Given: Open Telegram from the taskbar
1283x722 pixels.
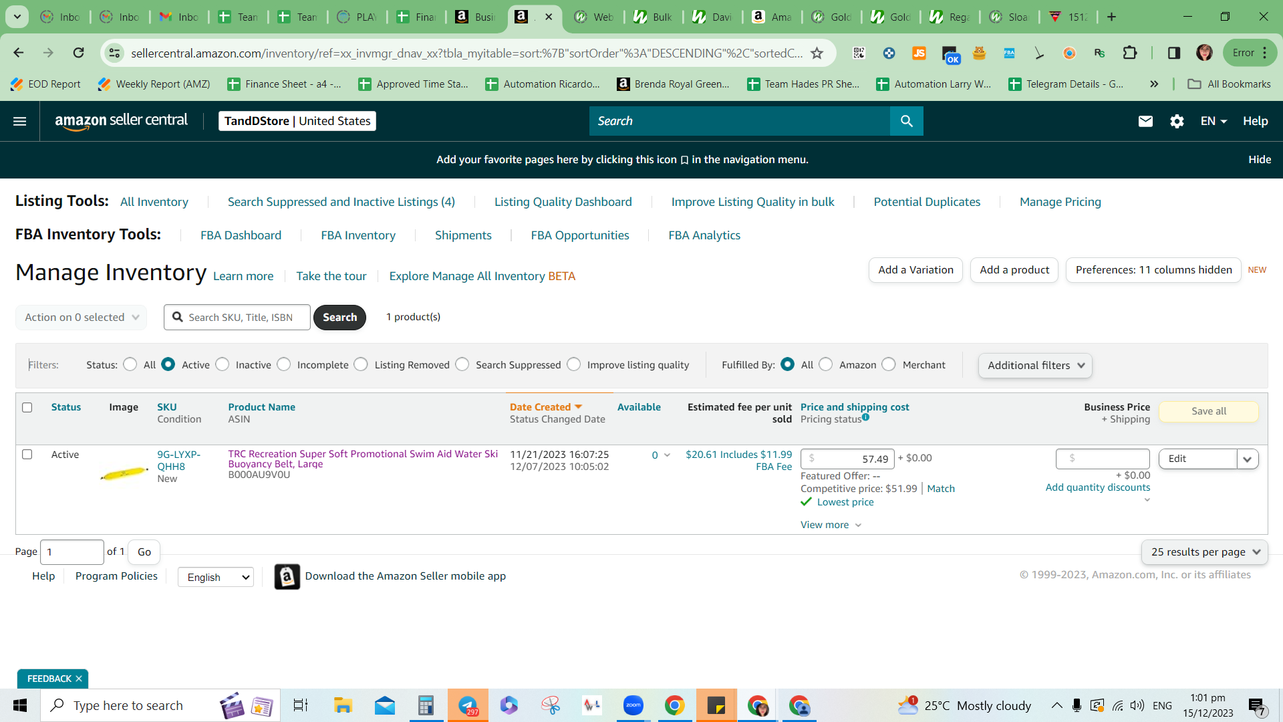Looking at the screenshot, I should point(468,705).
